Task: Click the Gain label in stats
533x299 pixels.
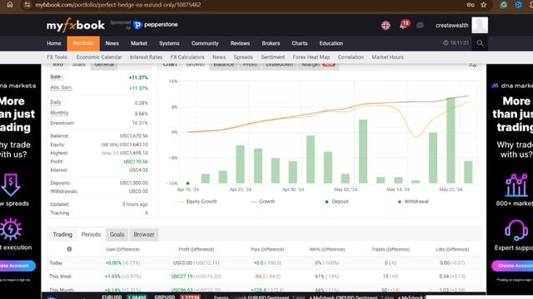Action: (x=57, y=77)
